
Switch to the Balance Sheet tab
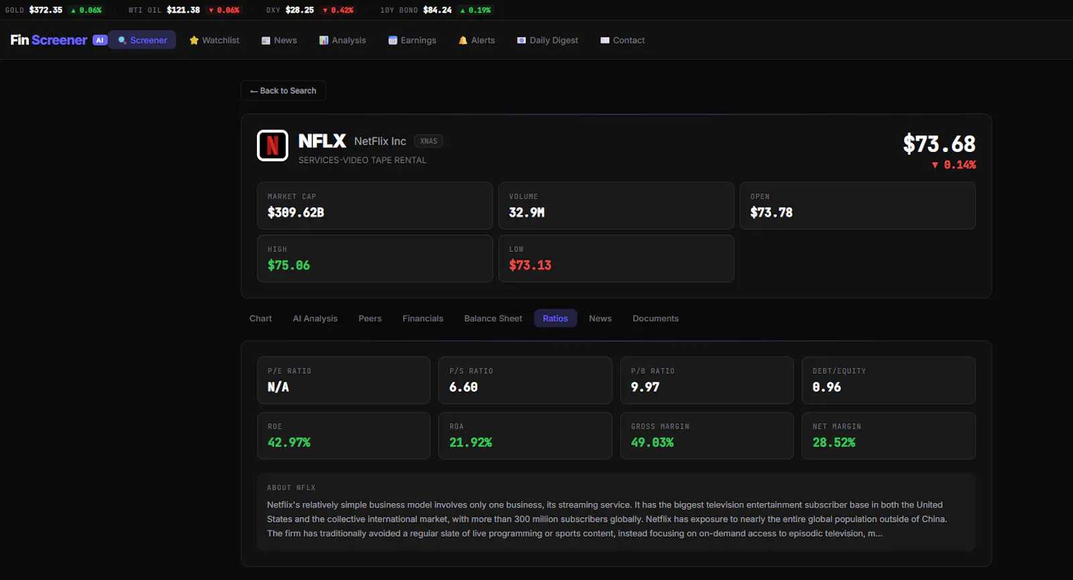click(493, 319)
